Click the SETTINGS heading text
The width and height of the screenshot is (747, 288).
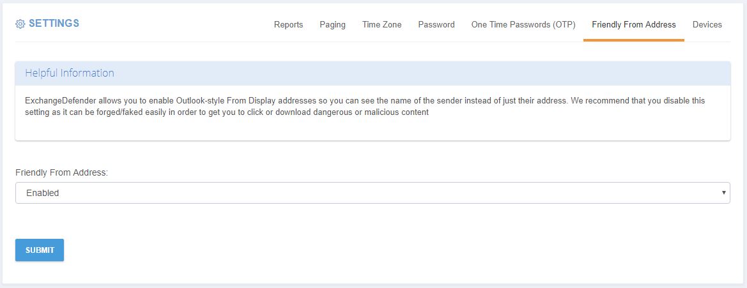(x=54, y=24)
